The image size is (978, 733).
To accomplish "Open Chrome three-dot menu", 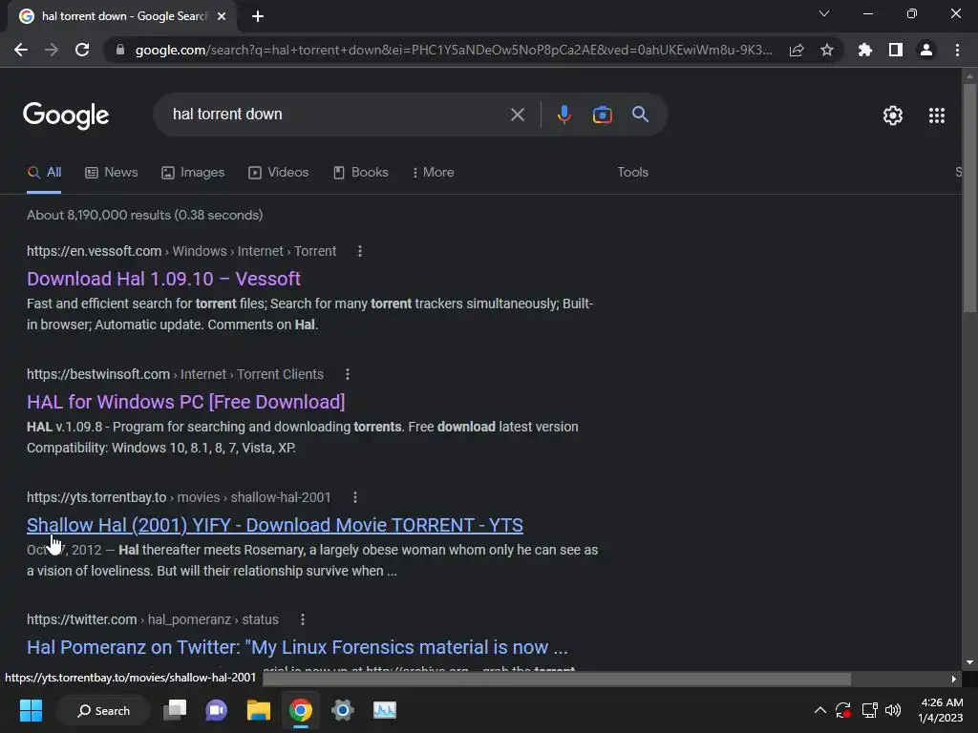I will 957,50.
